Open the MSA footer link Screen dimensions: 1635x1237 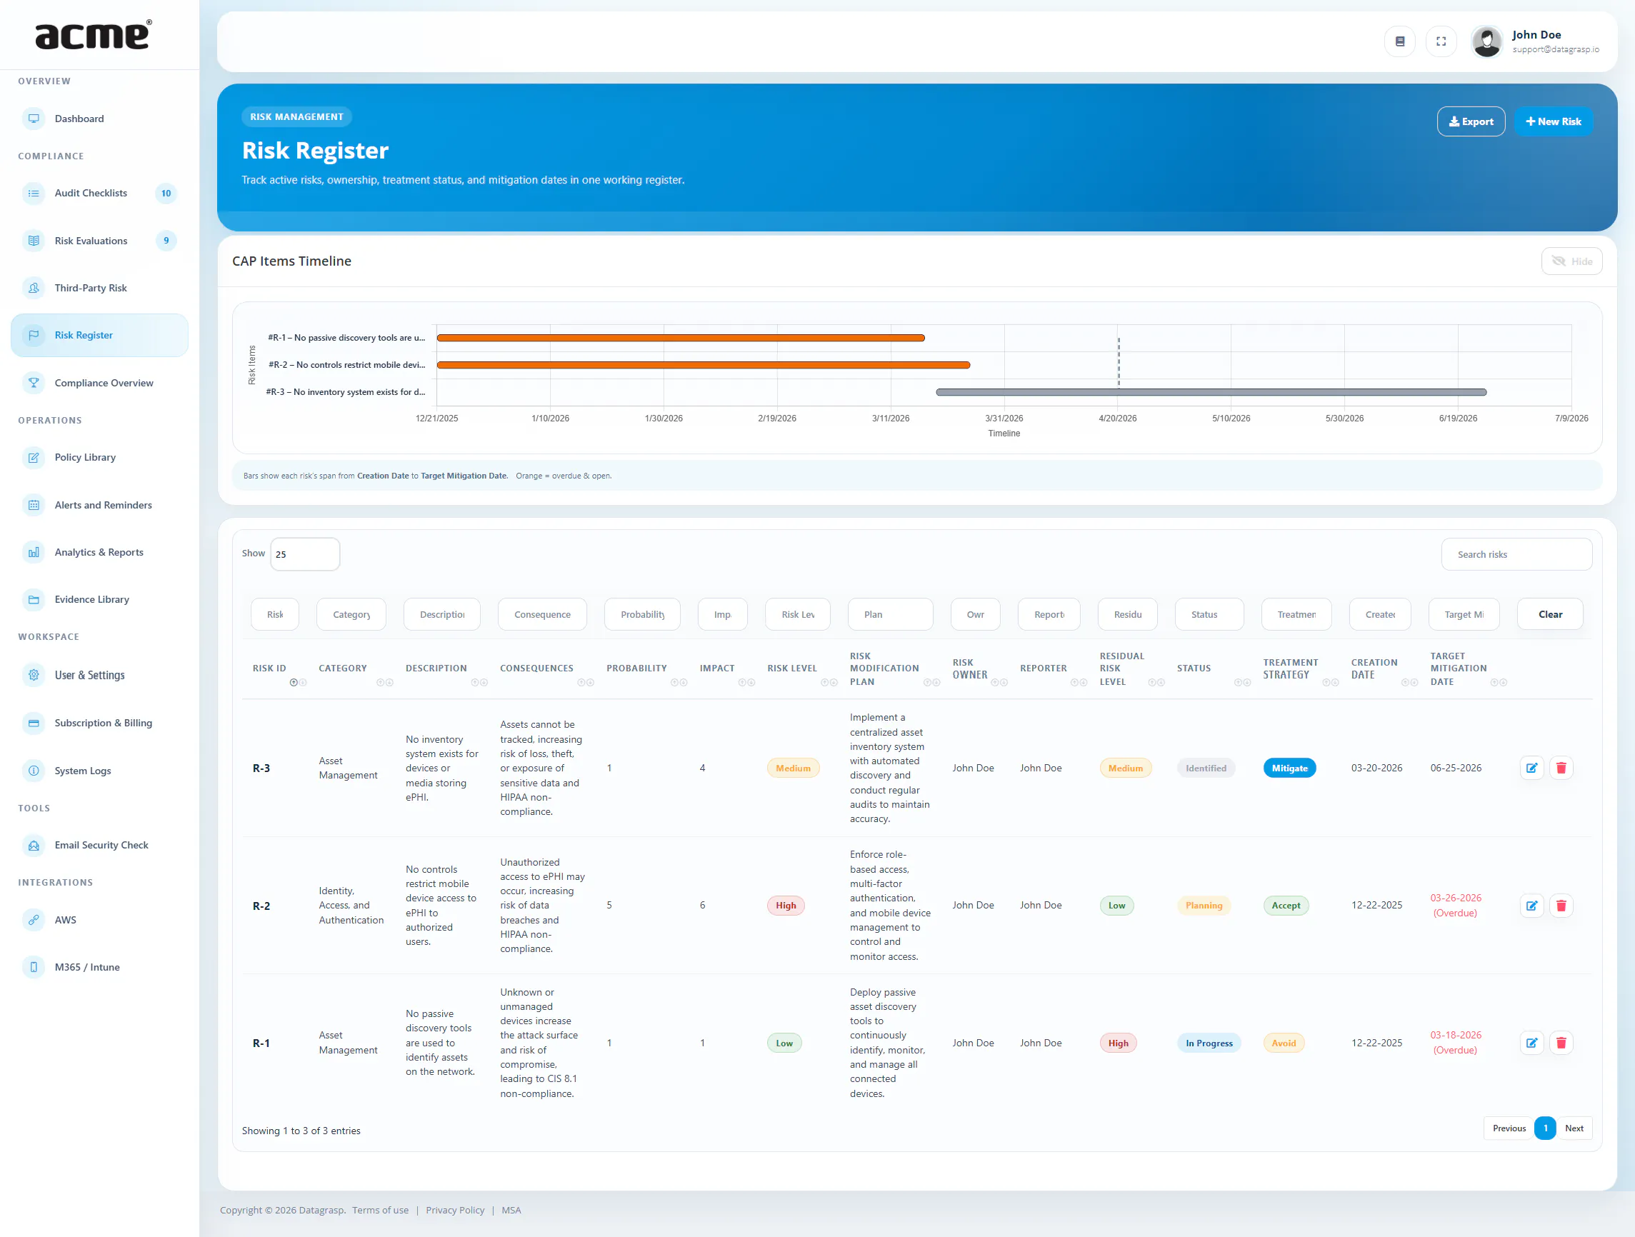[511, 1210]
